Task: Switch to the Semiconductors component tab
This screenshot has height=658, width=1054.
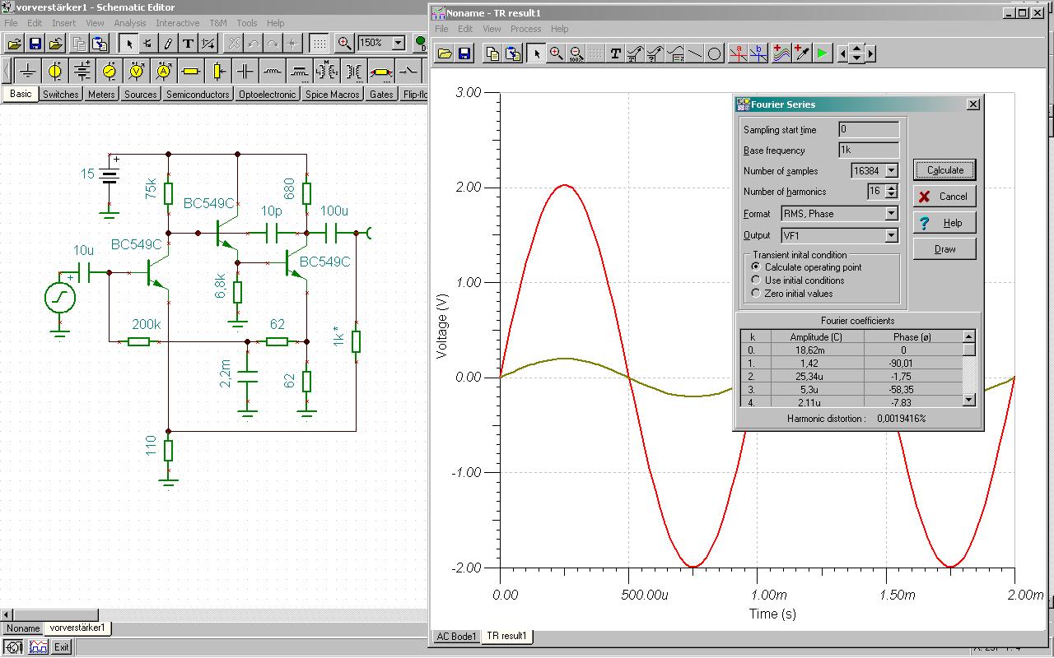Action: tap(198, 95)
